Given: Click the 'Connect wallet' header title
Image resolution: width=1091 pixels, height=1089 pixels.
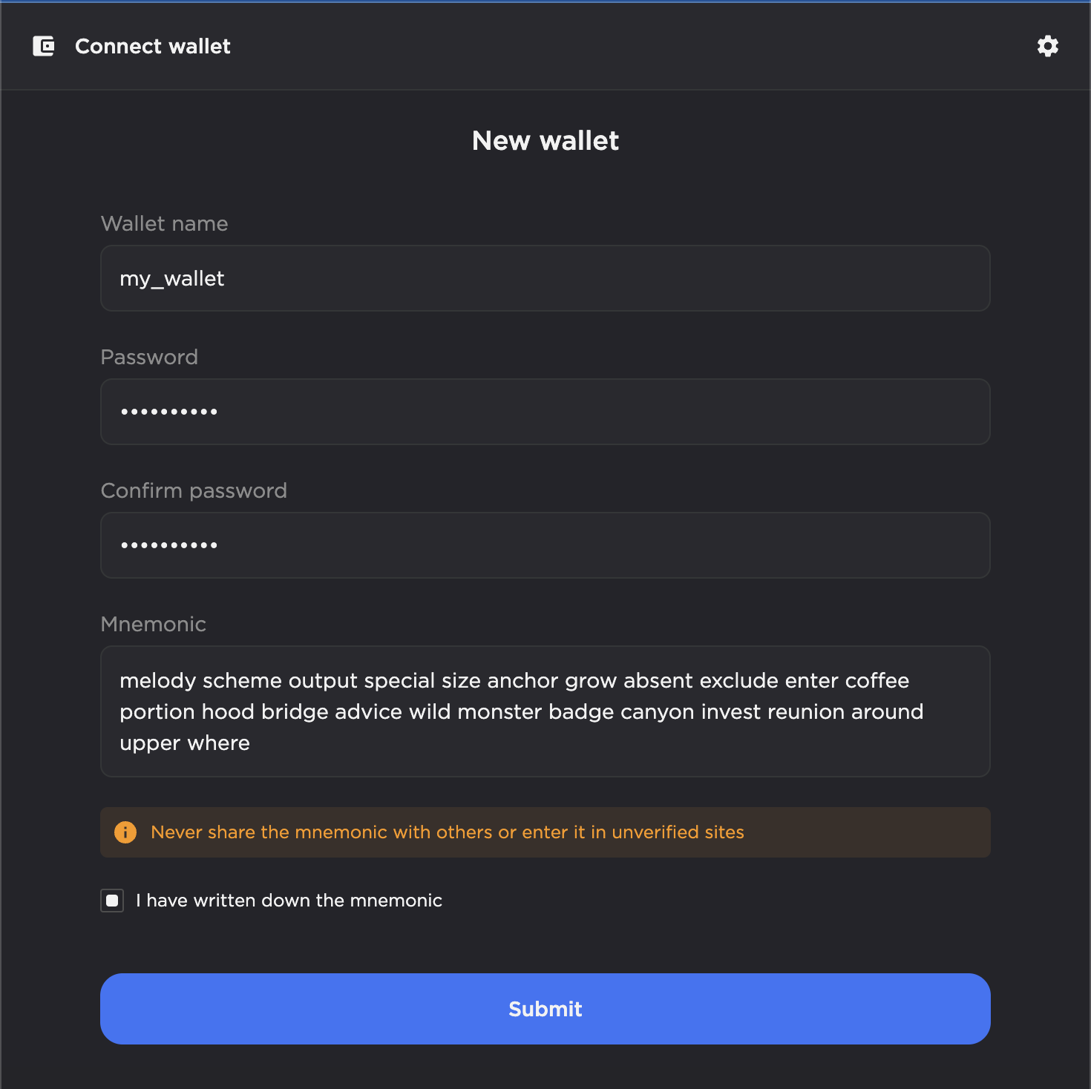Looking at the screenshot, I should [x=153, y=46].
